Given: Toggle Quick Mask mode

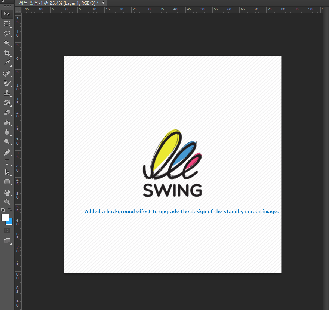Looking at the screenshot, I should [x=7, y=230].
